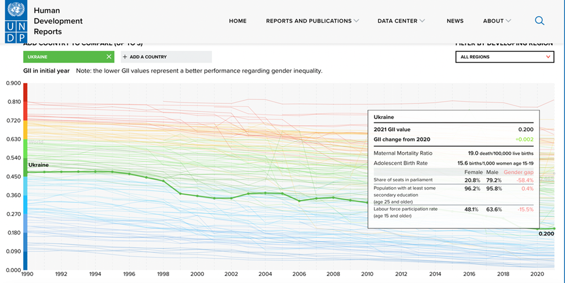Click the World line label

(36, 142)
